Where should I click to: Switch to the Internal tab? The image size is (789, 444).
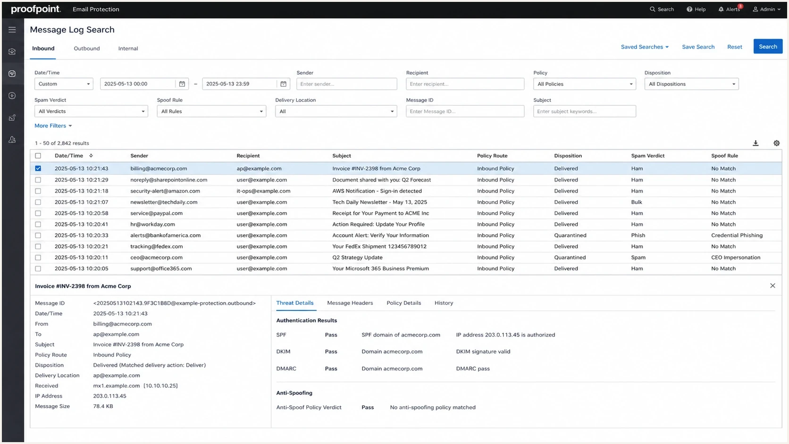tap(128, 49)
